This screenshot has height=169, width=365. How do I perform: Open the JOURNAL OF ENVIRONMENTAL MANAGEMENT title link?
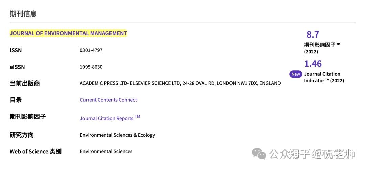(x=68, y=33)
